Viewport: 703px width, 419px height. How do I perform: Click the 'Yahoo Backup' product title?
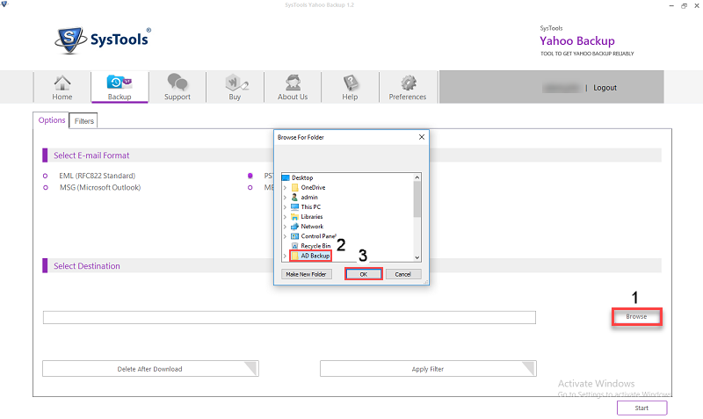click(577, 40)
